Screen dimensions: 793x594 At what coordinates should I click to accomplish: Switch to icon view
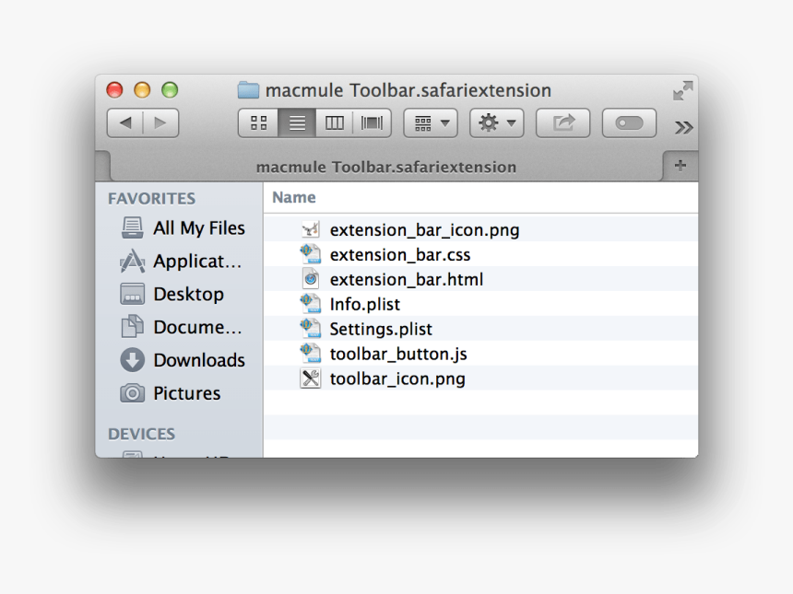(x=258, y=122)
